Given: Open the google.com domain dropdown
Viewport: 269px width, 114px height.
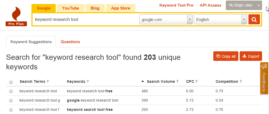Looking at the screenshot, I should (x=166, y=19).
